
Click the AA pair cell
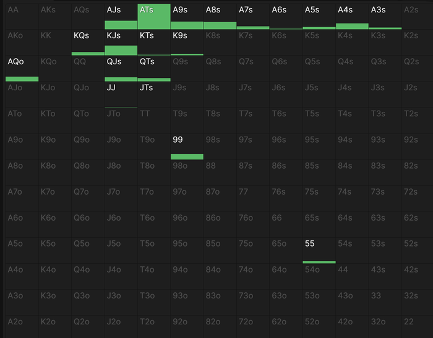pyautogui.click(x=22, y=17)
